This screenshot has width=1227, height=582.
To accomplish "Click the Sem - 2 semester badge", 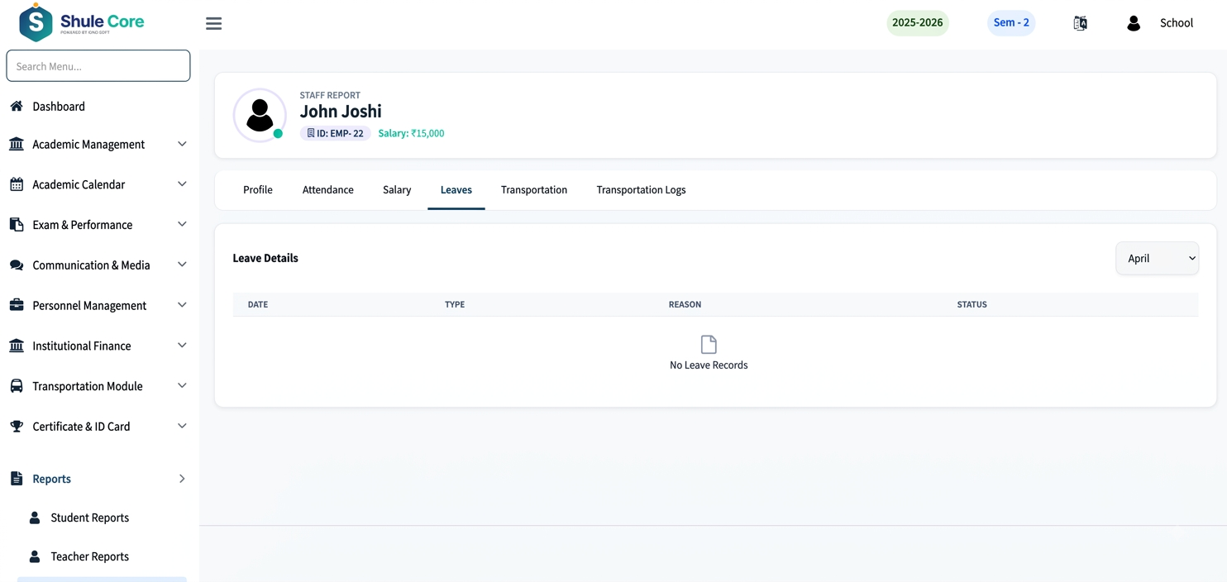I will [x=1011, y=23].
